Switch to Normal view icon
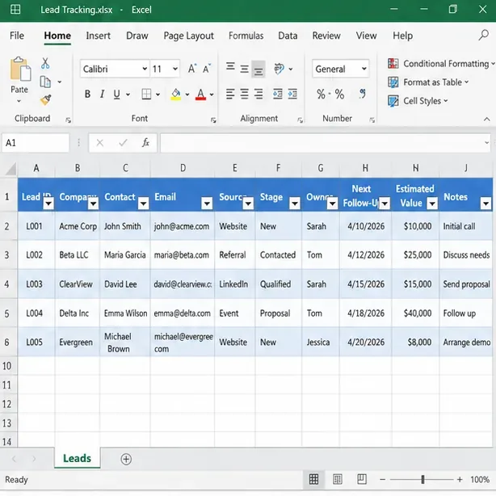The height and width of the screenshot is (496, 496). click(313, 479)
